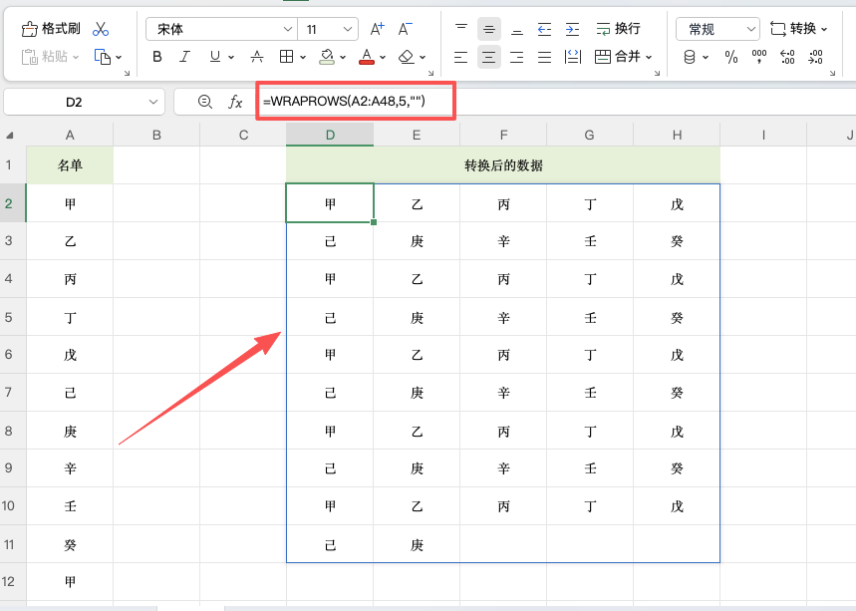Expand the Name Box dropdown arrow
This screenshot has height=611, width=856.
(x=153, y=102)
